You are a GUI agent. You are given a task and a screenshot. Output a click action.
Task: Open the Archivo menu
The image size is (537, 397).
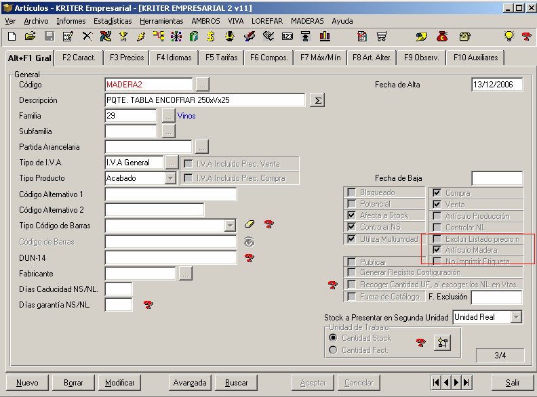[x=36, y=21]
